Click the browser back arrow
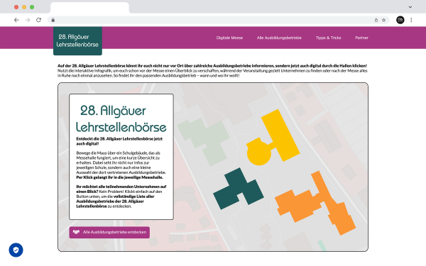 16,20
